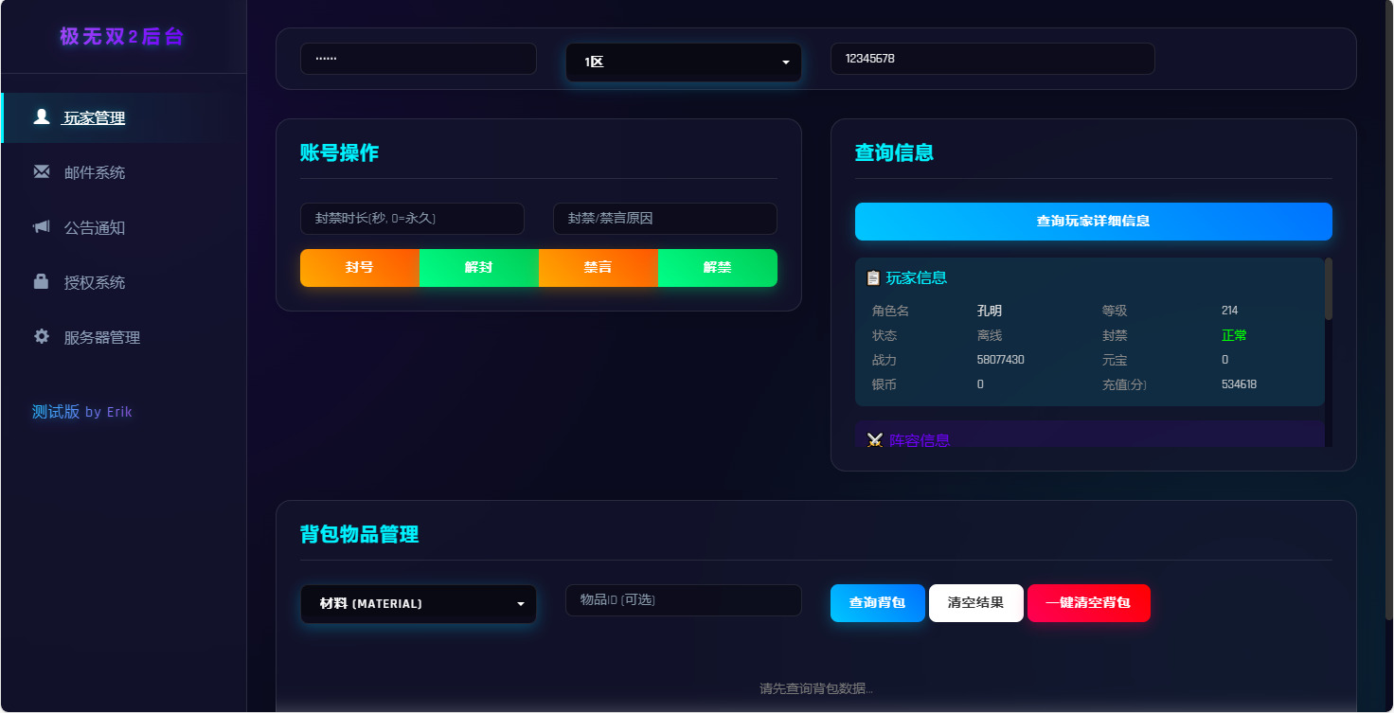Viewport: 1394px width, 713px height.
Task: Click the padlock icon beside 授权系统
Action: [x=40, y=281]
